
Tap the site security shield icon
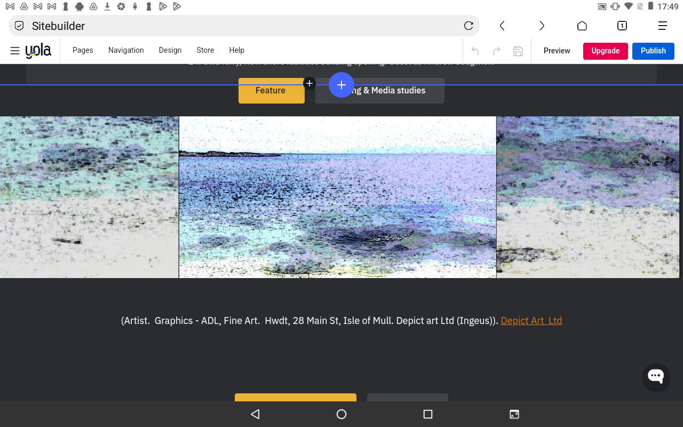tap(19, 26)
